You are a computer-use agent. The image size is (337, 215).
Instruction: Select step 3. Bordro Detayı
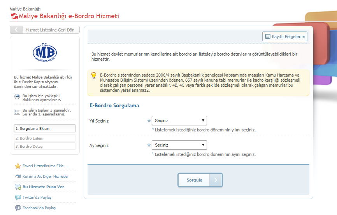coord(45,146)
